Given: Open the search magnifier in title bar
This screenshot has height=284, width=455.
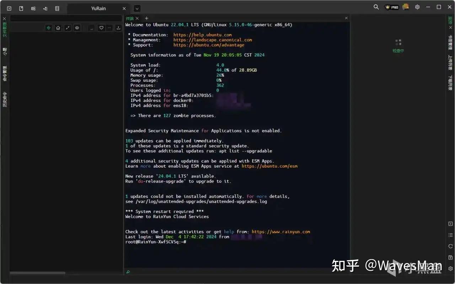Looking at the screenshot, I should [376, 7].
